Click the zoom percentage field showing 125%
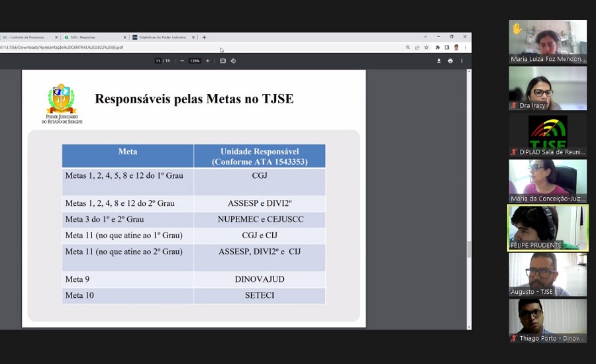 click(x=195, y=61)
